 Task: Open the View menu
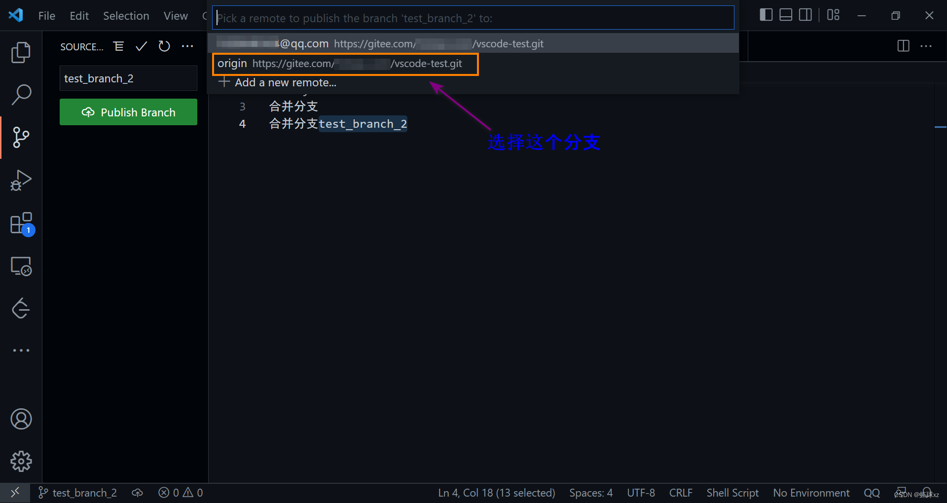pyautogui.click(x=176, y=16)
